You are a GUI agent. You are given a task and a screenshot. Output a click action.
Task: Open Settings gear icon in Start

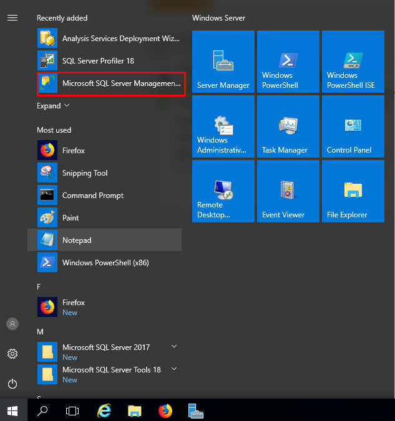tap(12, 354)
